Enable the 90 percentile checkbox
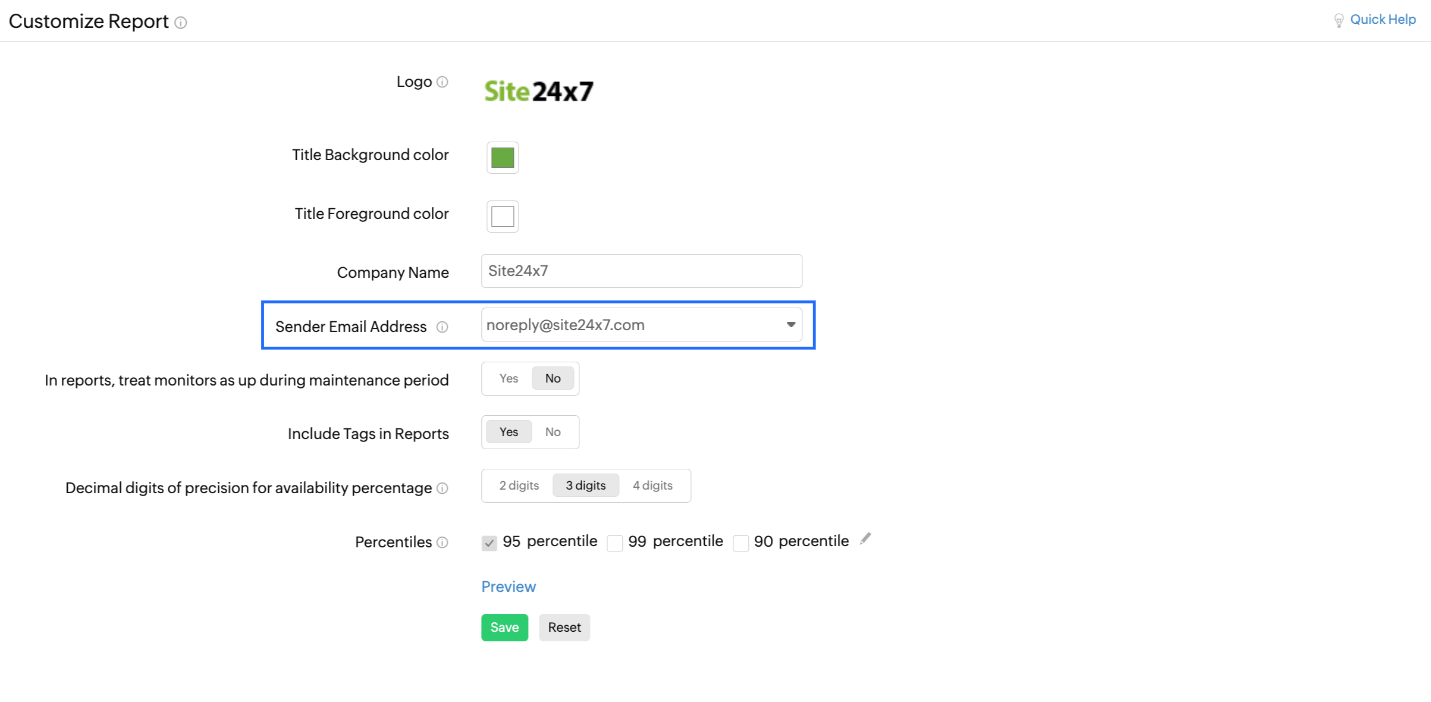Screen dimensions: 1431x702 click(x=740, y=543)
